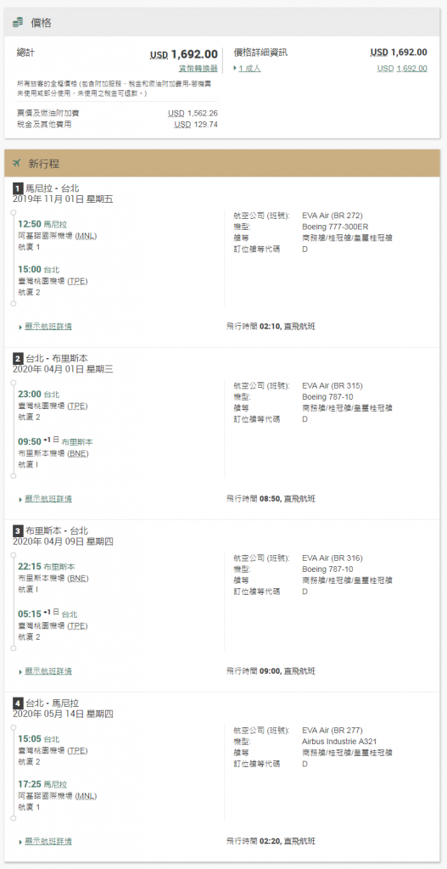Expand 顯示航班詳情 for Taipei to Brisbane flight

click(46, 499)
